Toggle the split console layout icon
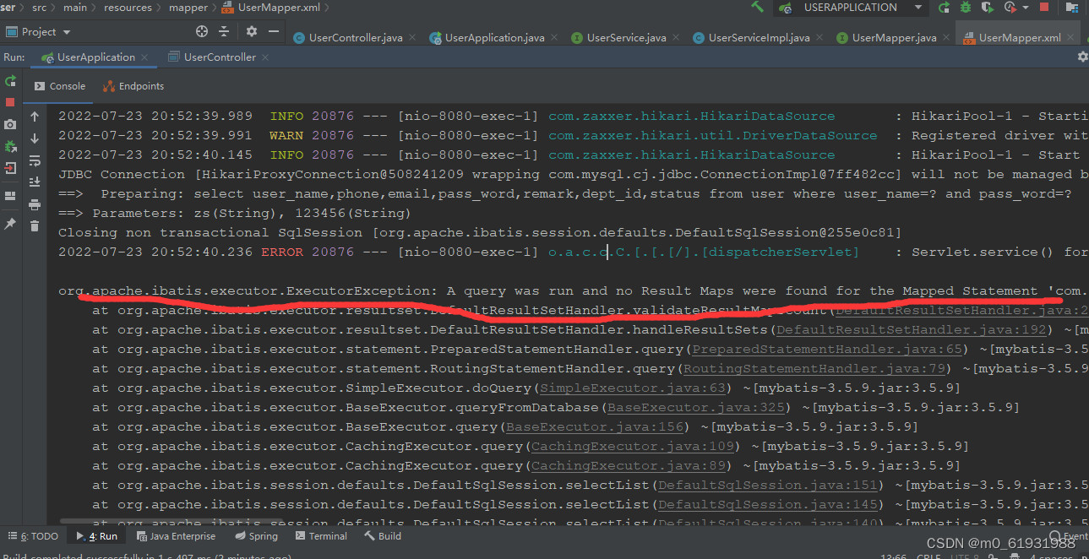 (x=10, y=194)
